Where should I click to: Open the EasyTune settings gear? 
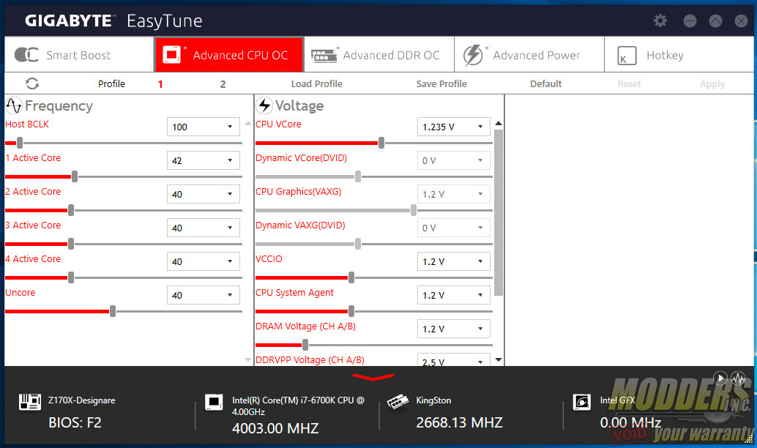coord(660,20)
